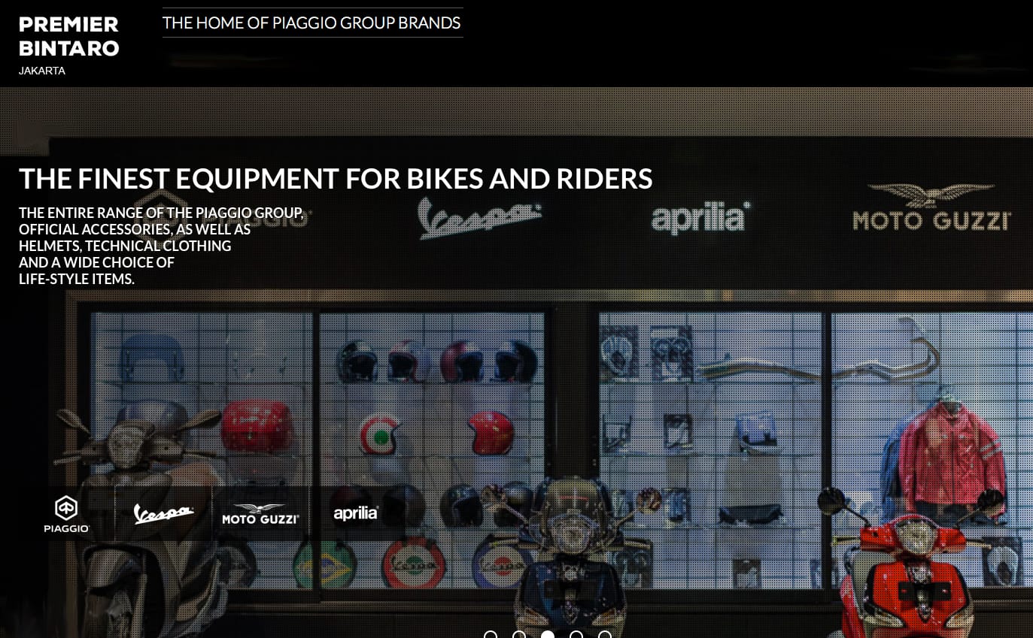The image size is (1033, 638).
Task: Click the "Finest Equipment for Bikes and Riders" headline
Action: pyautogui.click(x=336, y=179)
